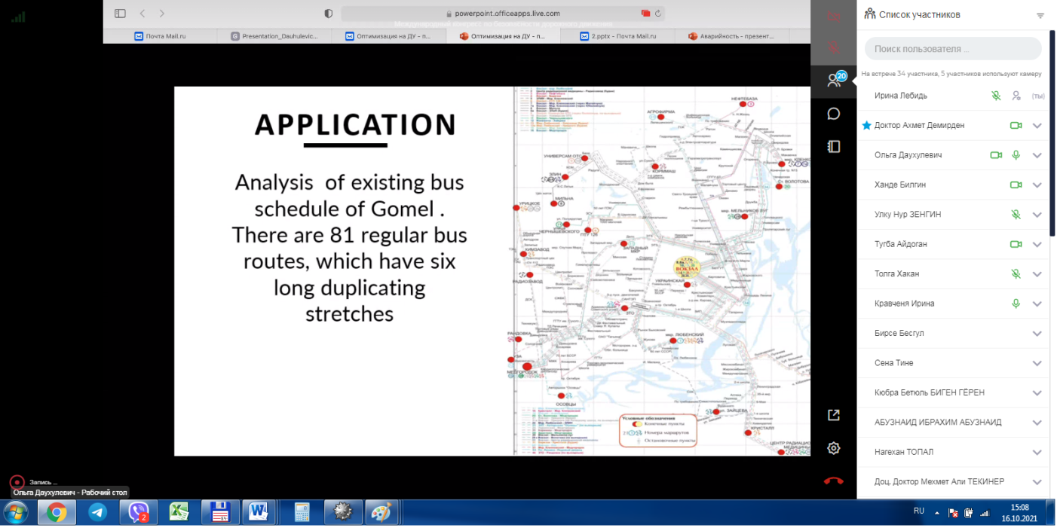Click the participants group icon beside Список участников
1057x528 pixels.
[869, 14]
